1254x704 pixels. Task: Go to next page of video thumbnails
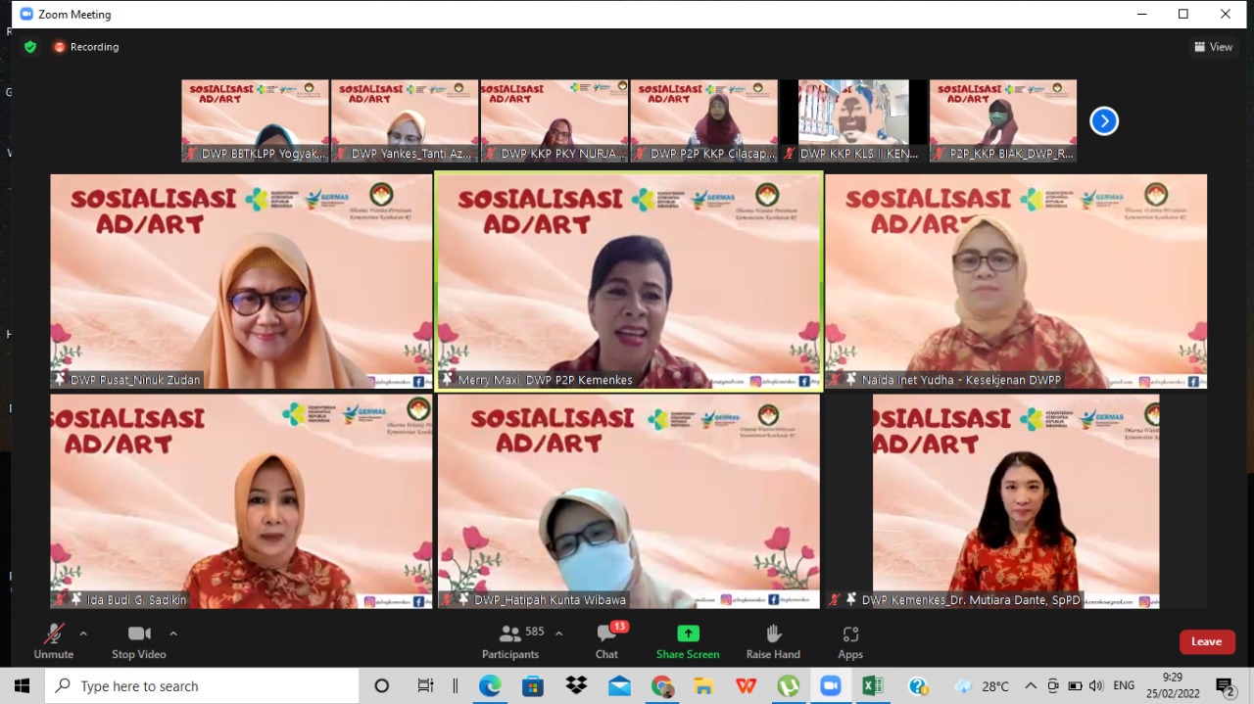(x=1104, y=121)
